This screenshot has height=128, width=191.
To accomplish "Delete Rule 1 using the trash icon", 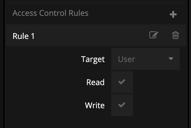I will (176, 35).
